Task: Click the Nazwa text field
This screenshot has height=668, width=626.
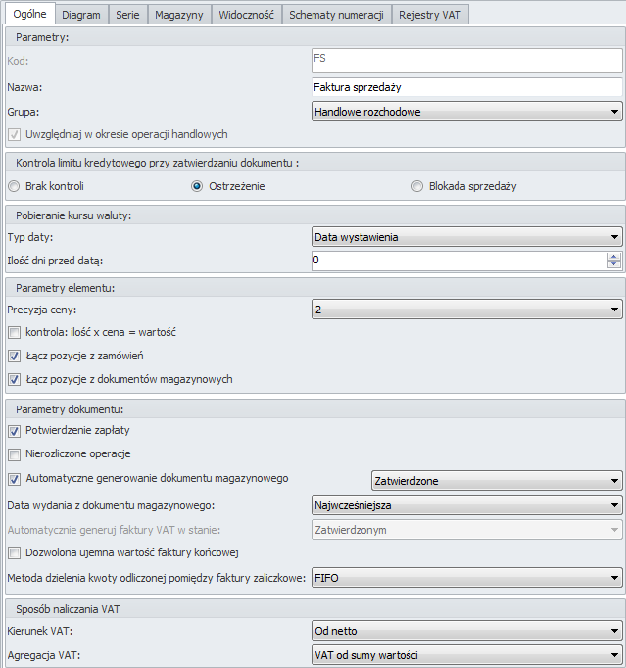Action: pos(467,87)
